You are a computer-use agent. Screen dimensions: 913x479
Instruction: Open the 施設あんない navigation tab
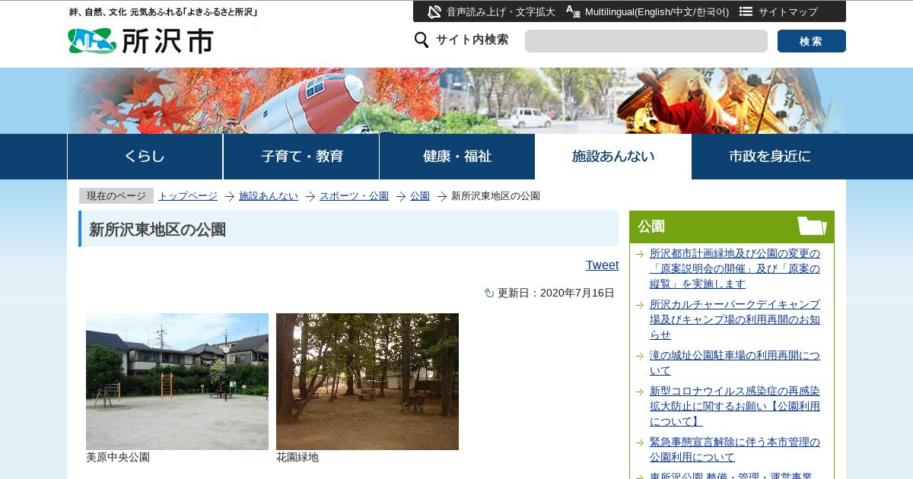[x=613, y=157]
